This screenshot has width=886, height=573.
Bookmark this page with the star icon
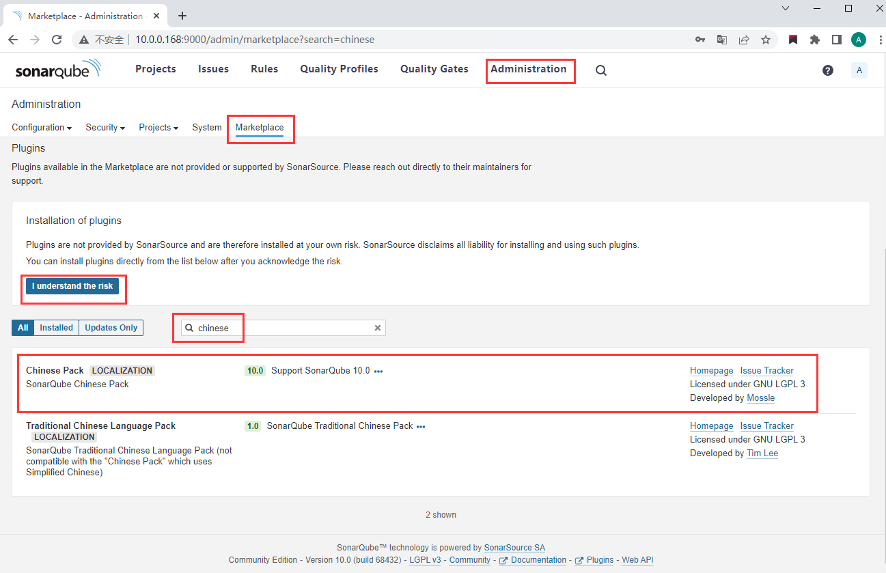point(766,40)
